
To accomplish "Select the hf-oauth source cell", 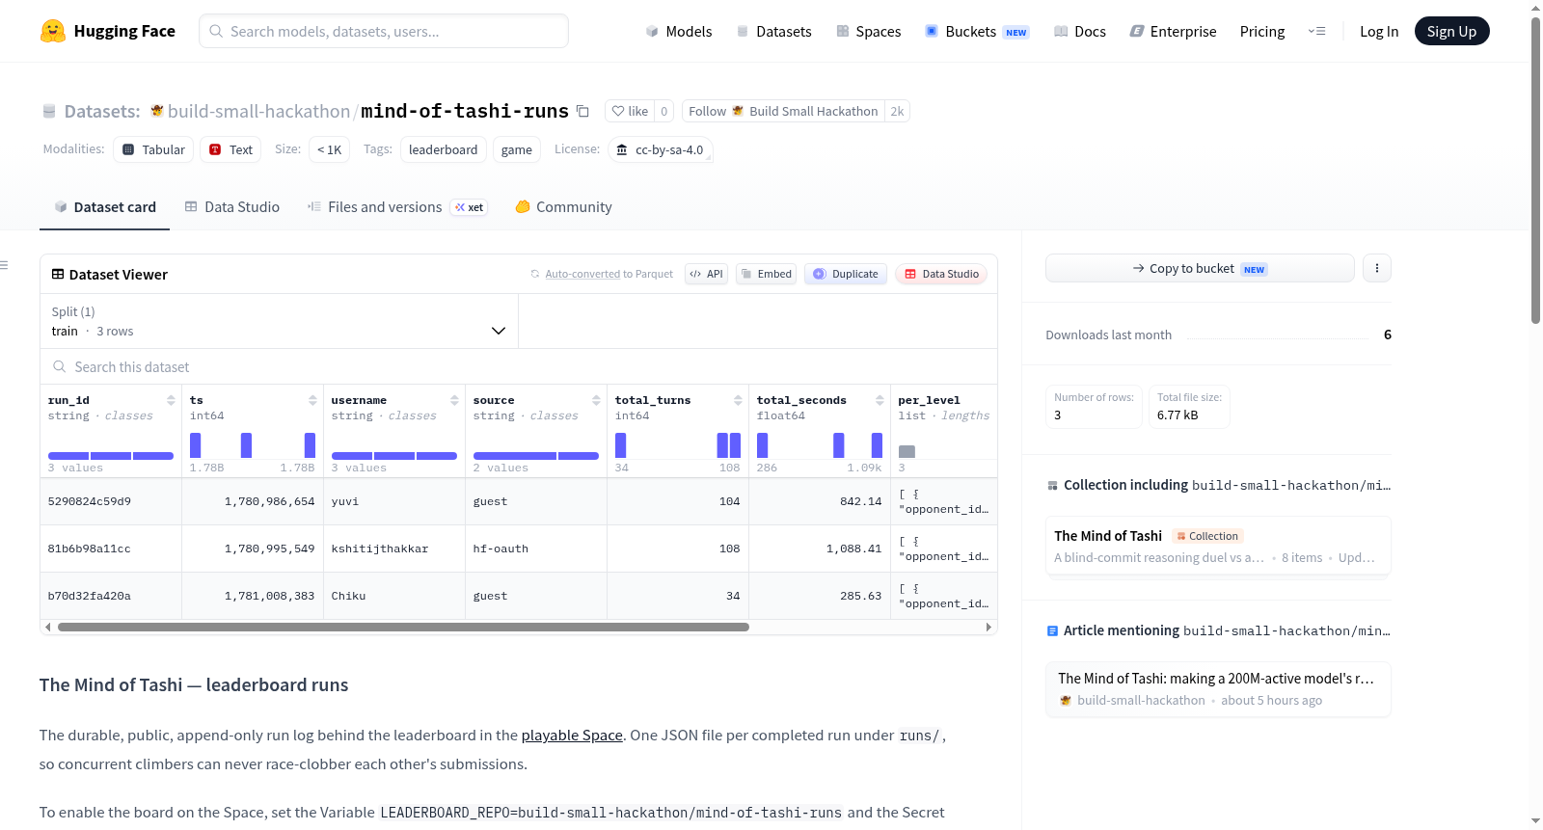I will [x=536, y=549].
